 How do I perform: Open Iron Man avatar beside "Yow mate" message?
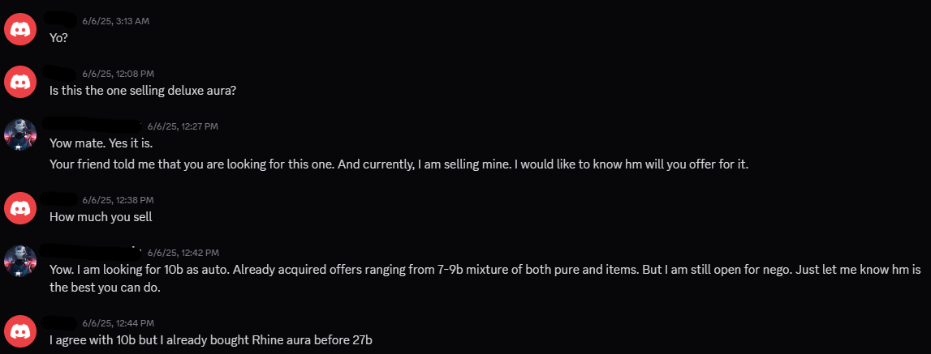[x=20, y=134]
